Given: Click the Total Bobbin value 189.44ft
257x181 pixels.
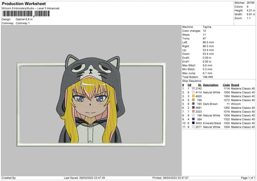Looking at the screenshot, I should [x=208, y=77].
